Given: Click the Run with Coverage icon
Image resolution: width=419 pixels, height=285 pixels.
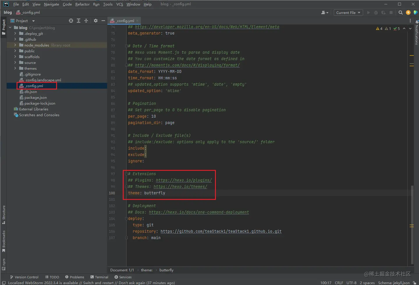Looking at the screenshot, I should tap(384, 12).
